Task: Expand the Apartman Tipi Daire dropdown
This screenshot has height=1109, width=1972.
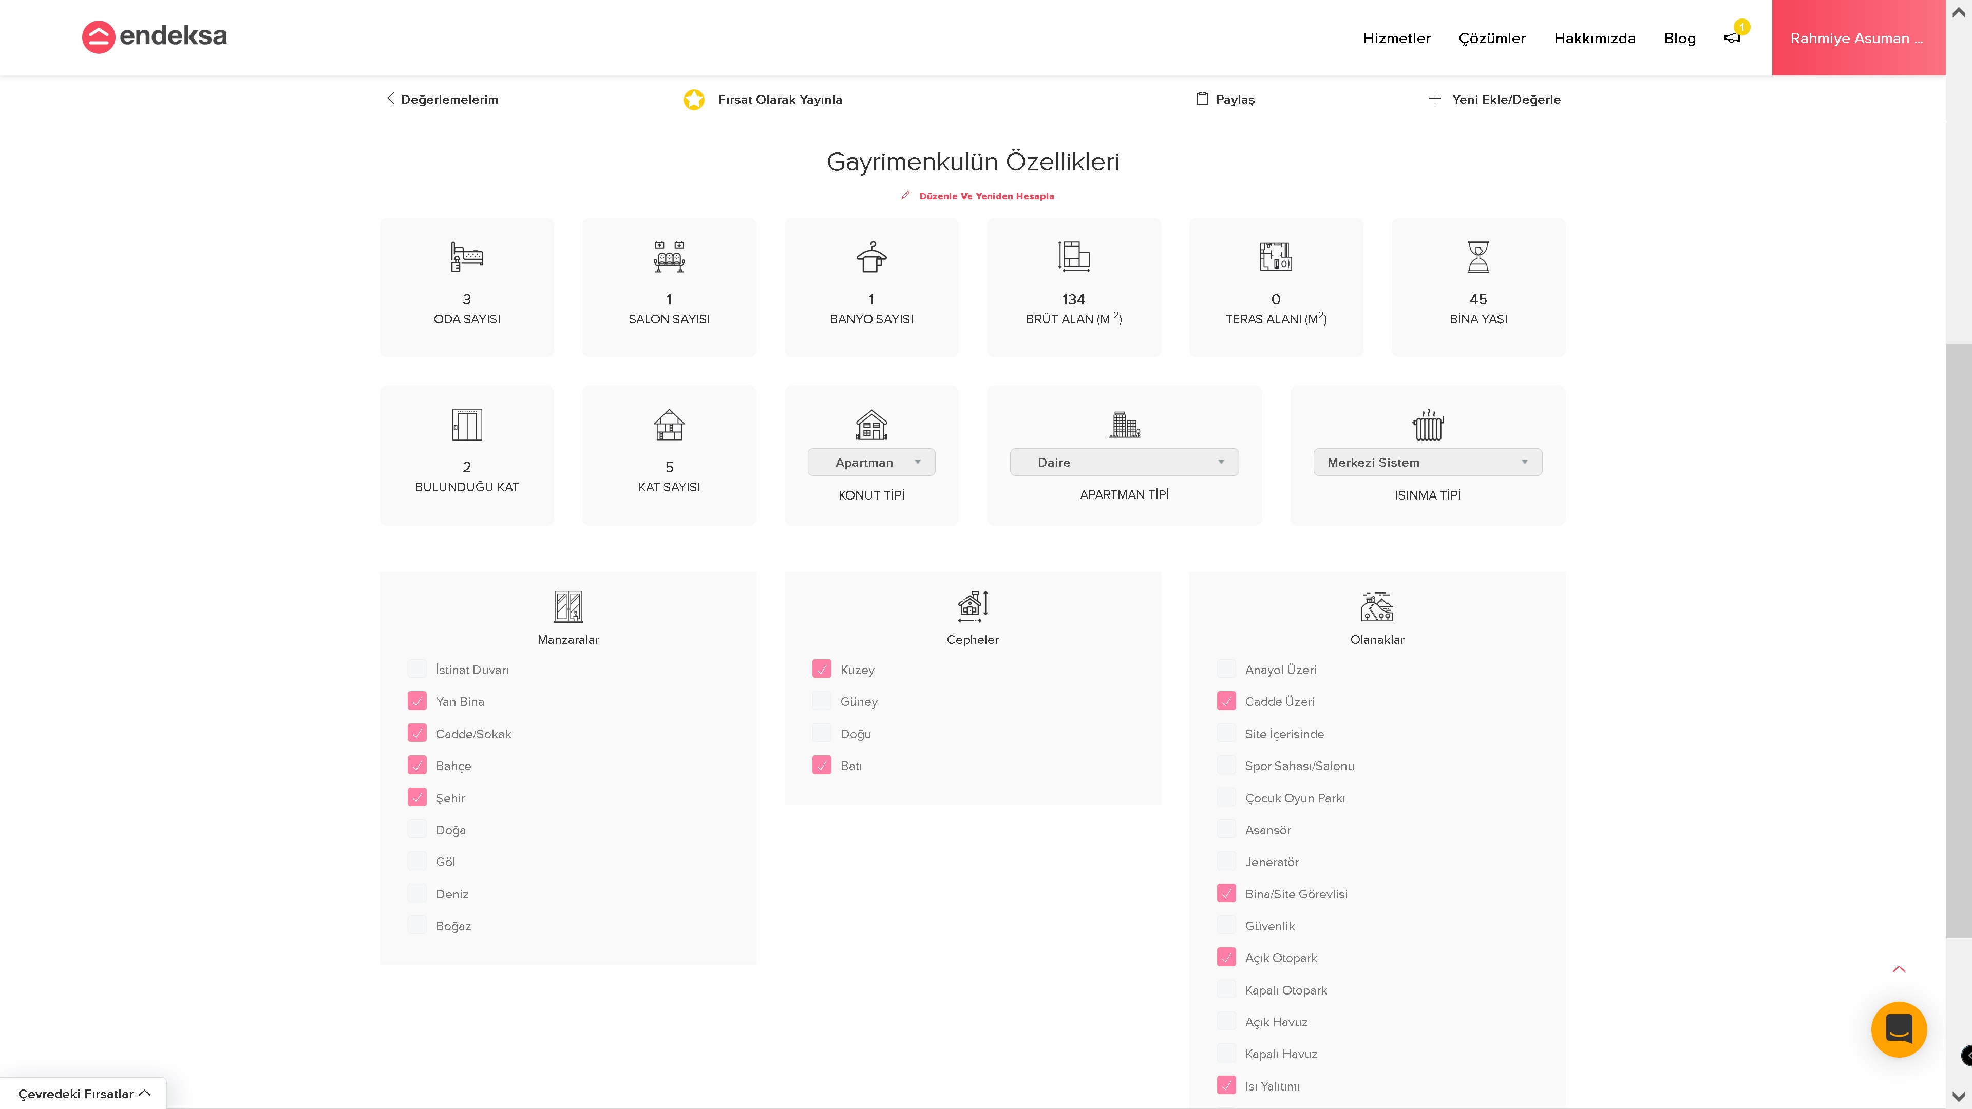Action: [x=1124, y=462]
